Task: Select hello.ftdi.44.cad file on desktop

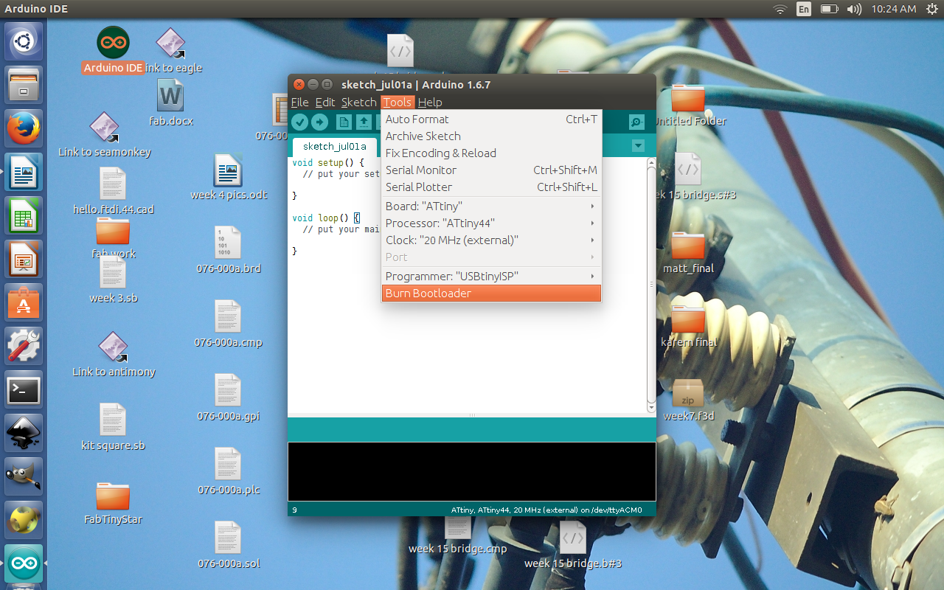Action: click(x=113, y=191)
